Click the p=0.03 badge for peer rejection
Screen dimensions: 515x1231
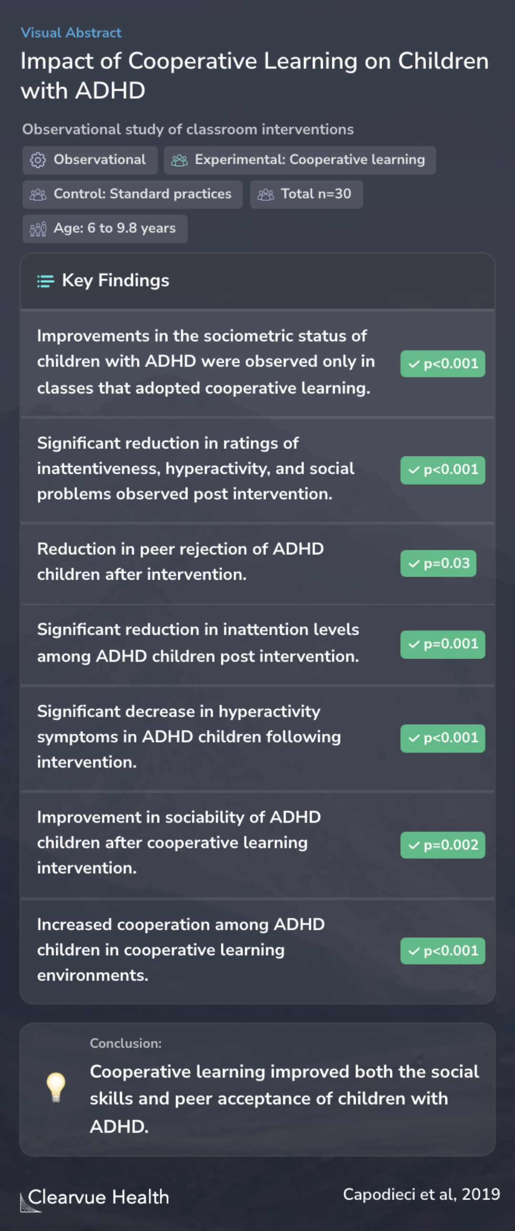tap(438, 563)
